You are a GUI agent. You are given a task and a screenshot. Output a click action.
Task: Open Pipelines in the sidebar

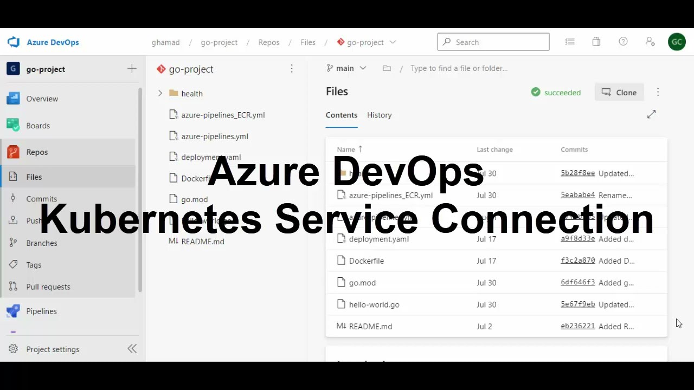[x=41, y=311]
